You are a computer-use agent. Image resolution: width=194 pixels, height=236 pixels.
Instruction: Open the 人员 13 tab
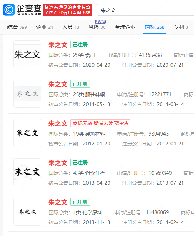pos(71,27)
